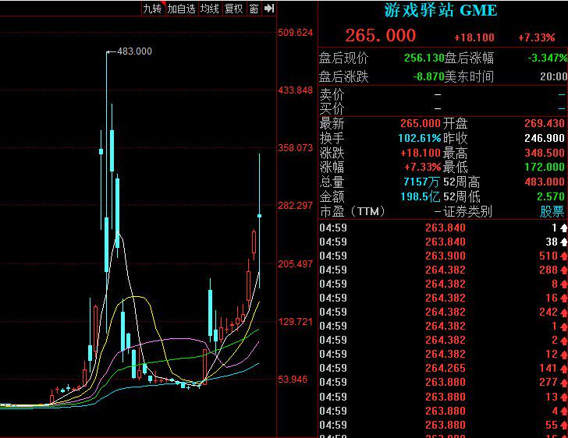Select previous close 246.900

545,138
